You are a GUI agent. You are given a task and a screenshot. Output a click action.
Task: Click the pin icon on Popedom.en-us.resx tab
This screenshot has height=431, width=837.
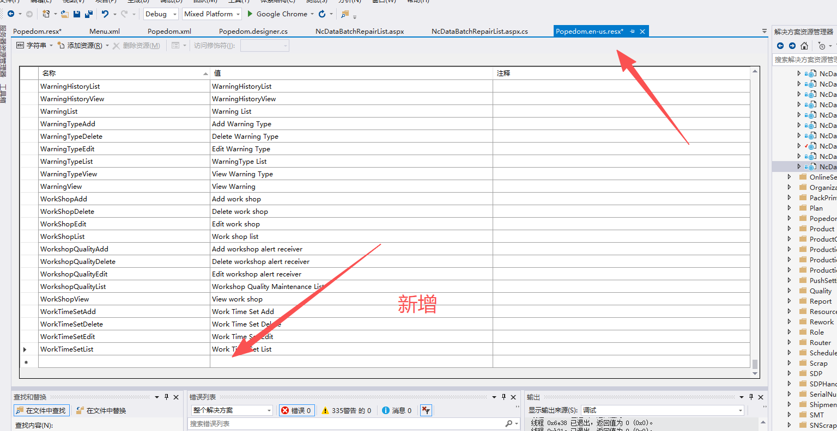633,32
